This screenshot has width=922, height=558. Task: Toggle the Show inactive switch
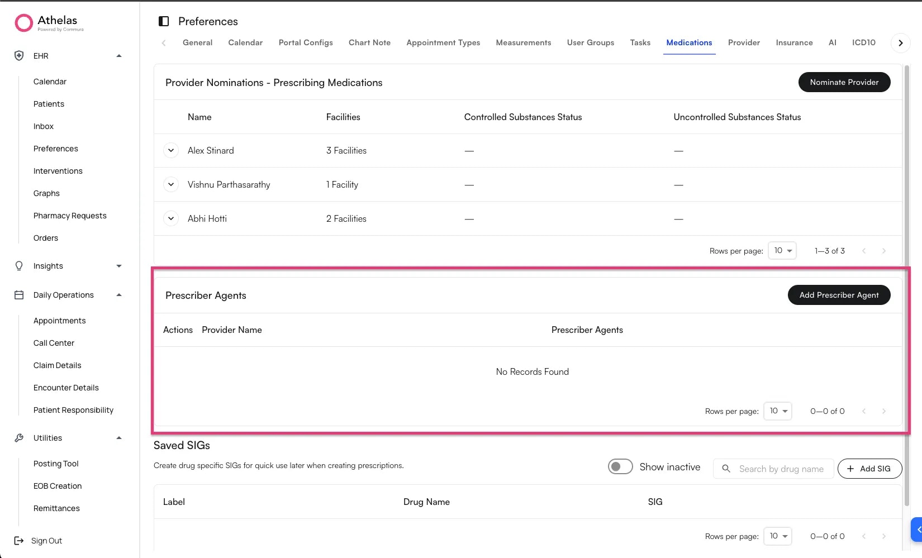620,466
